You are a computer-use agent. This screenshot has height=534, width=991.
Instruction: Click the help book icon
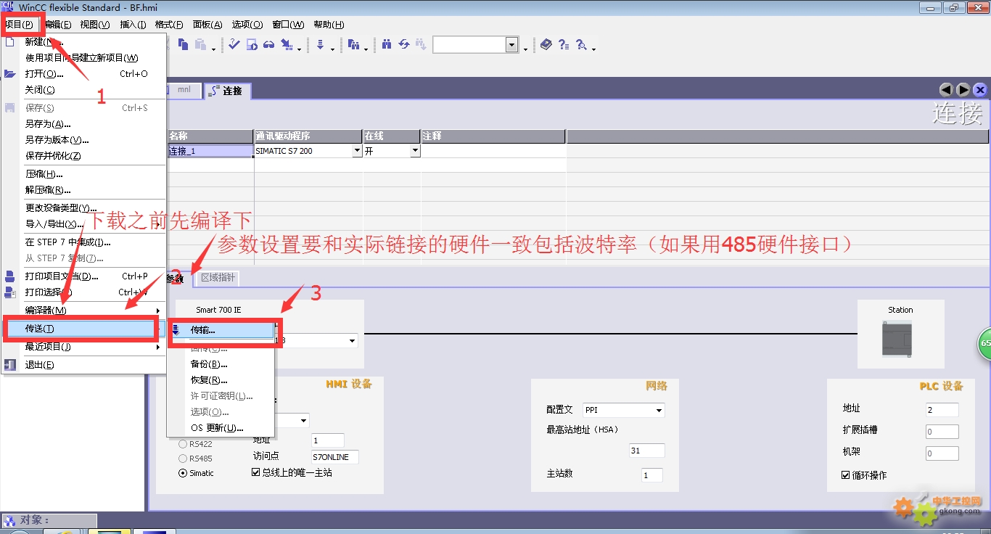(x=546, y=45)
